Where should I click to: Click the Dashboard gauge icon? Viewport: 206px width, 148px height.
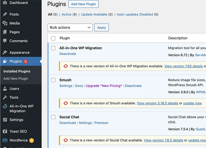[5, 3]
